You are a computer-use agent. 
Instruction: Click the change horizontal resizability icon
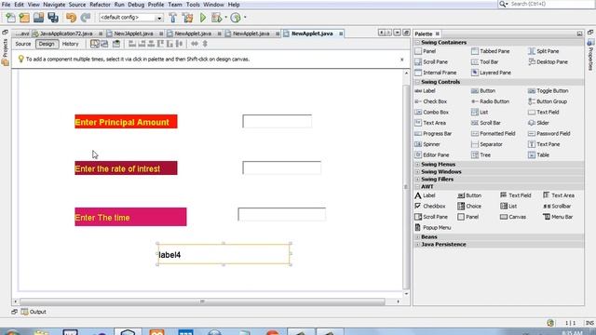coord(195,44)
